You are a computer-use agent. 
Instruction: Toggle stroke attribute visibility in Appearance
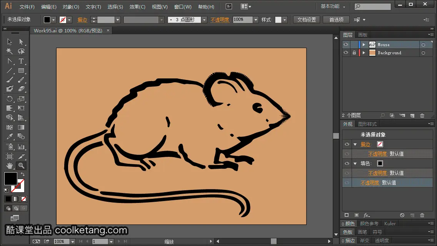[347, 144]
